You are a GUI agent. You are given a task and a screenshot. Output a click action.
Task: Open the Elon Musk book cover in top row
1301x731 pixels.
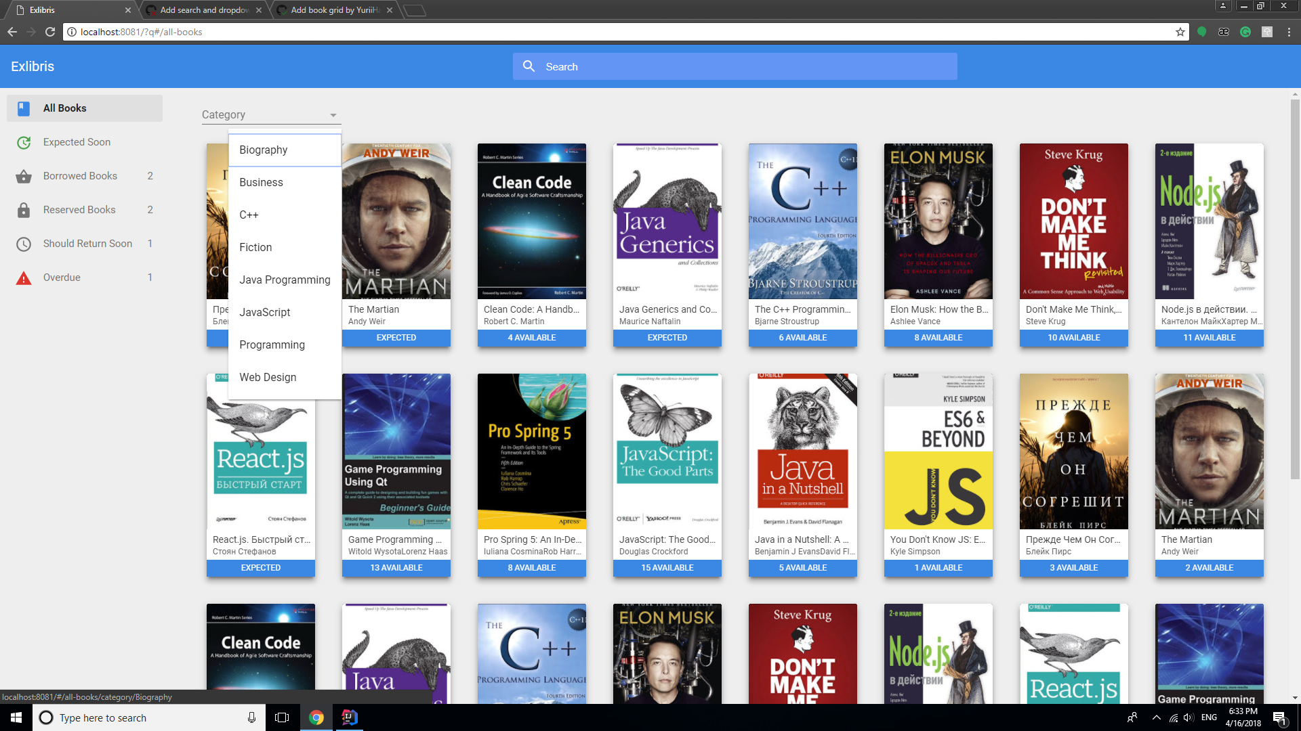click(x=938, y=221)
